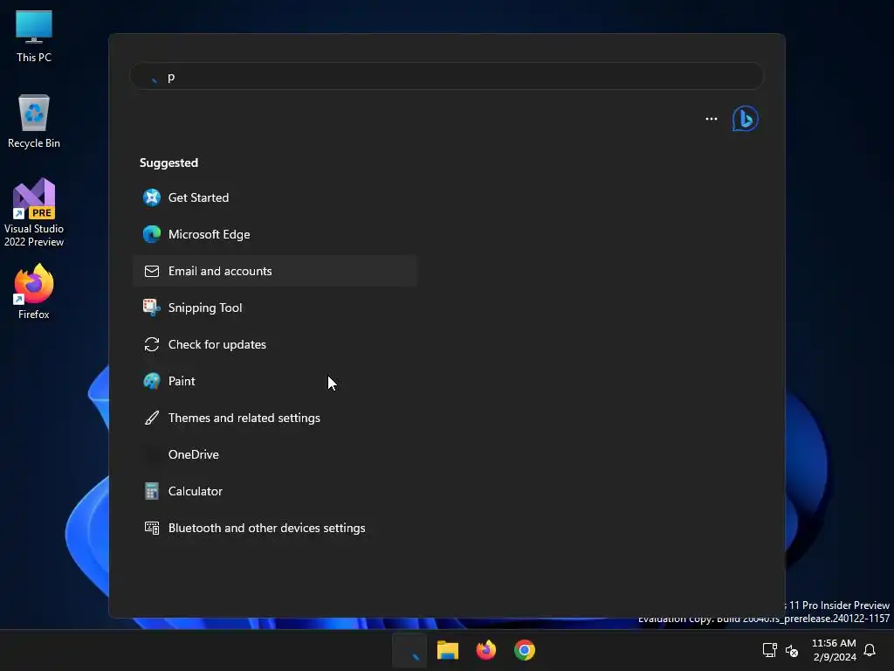Open the 'Get Started' suggestion
Viewport: 894px width, 671px height.
(275, 197)
